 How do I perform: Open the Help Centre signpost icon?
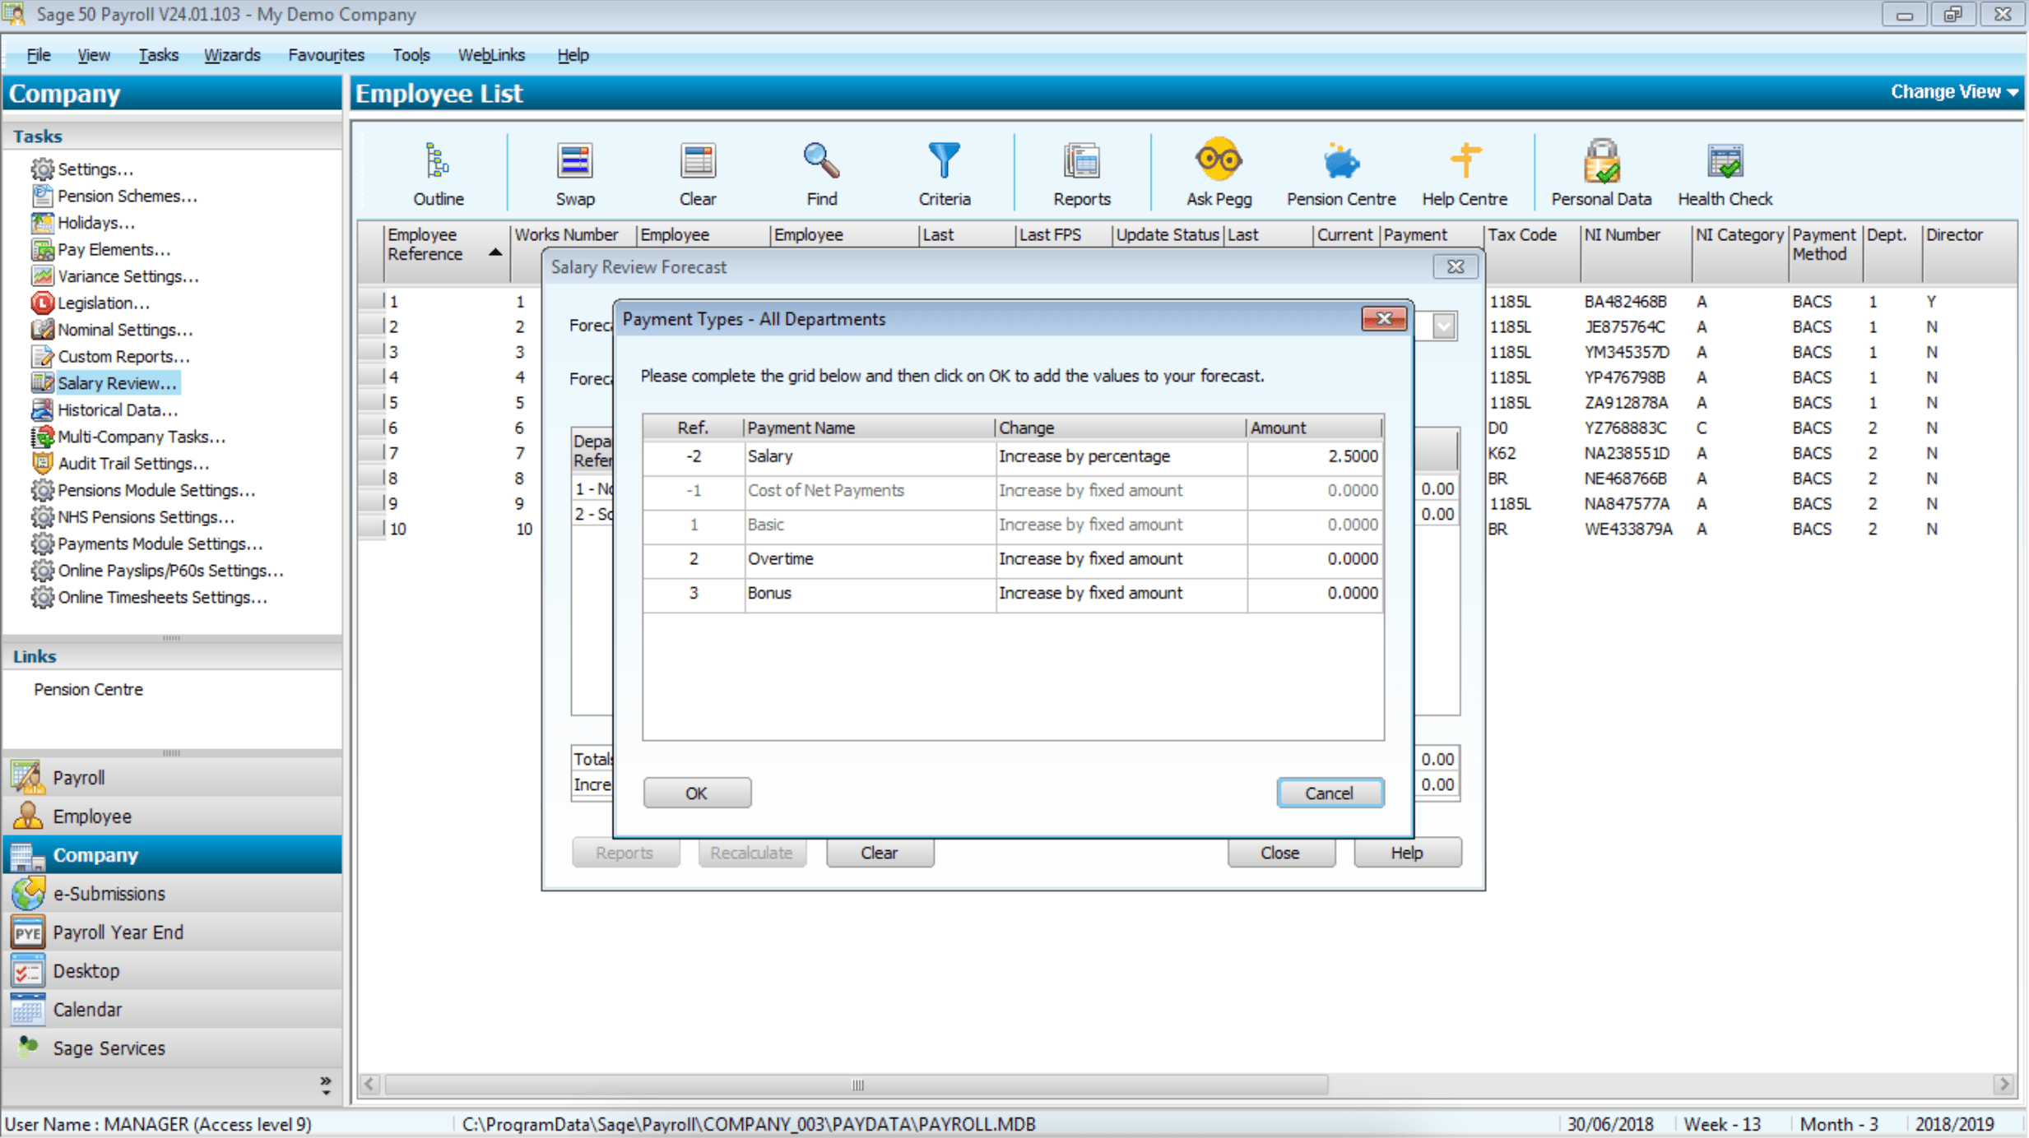pyautogui.click(x=1465, y=173)
